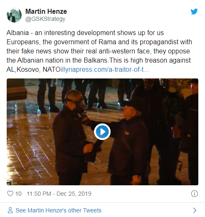See Martin Henze's other Tweets
The width and height of the screenshot is (205, 217).
click(59, 210)
